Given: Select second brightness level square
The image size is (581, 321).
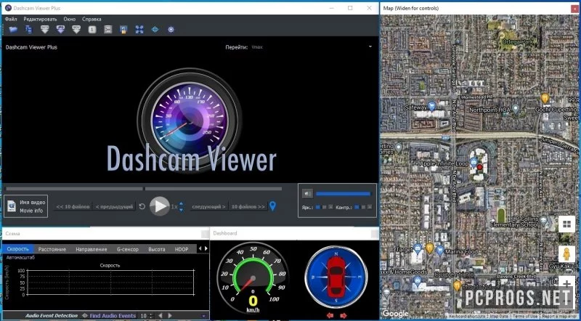Looking at the screenshot, I should click(324, 207).
